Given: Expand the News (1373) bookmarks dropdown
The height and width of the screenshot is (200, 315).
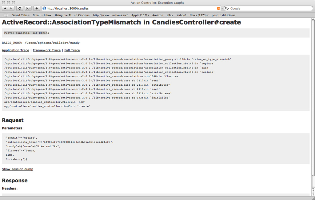Looking at the screenshot, I should pos(199,15).
